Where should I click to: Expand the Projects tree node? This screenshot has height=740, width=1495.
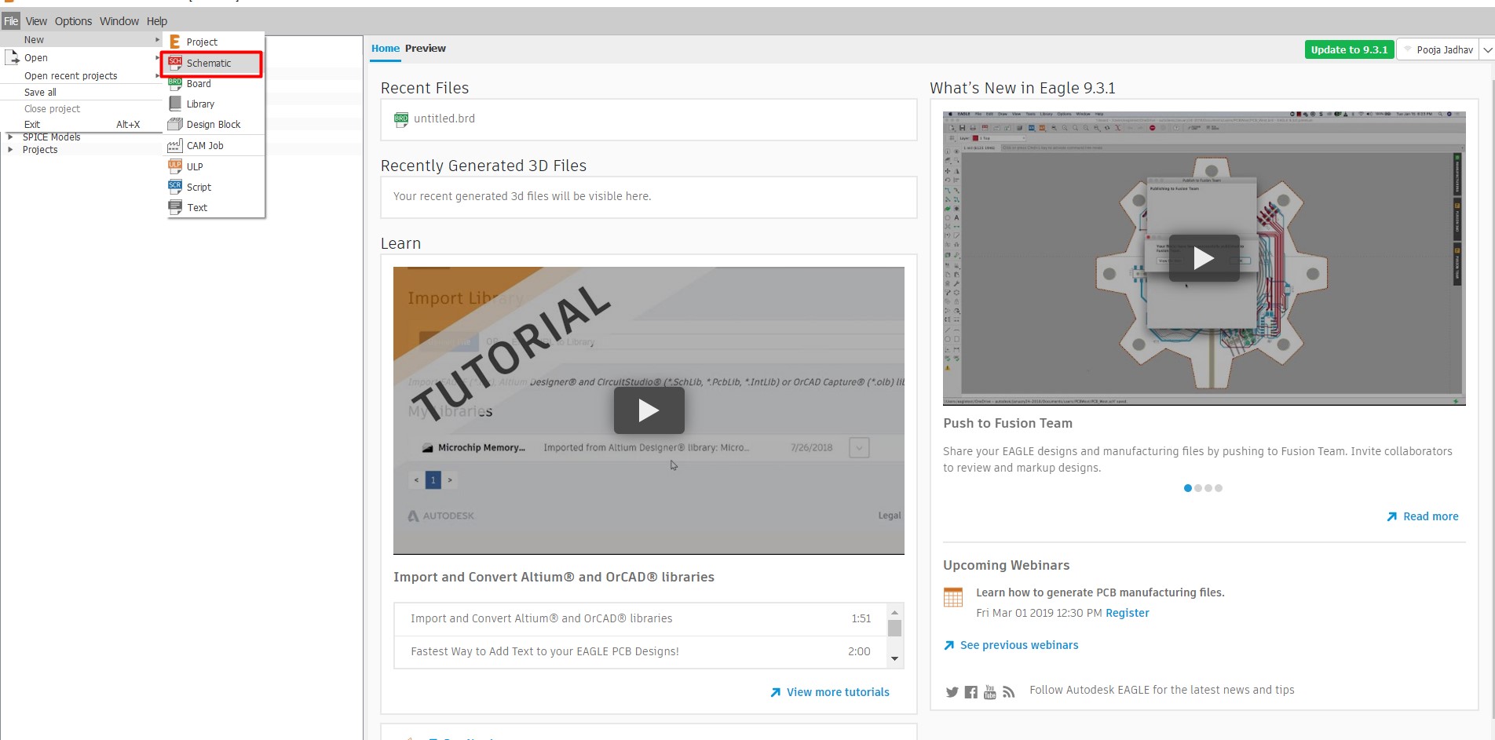pos(10,149)
